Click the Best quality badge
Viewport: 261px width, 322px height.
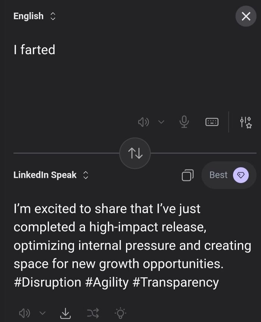click(x=229, y=175)
